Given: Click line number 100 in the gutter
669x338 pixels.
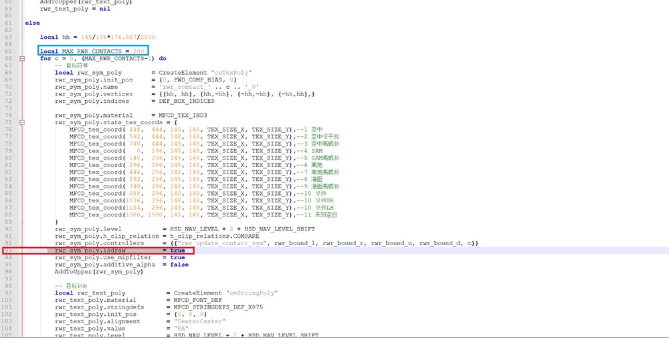Looking at the screenshot, I should click(7, 300).
